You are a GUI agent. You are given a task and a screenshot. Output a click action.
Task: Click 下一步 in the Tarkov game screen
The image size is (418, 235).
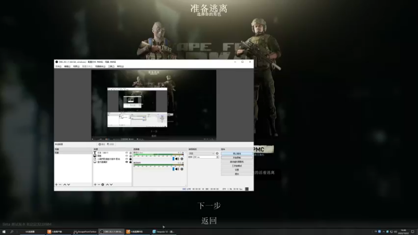pos(209,206)
